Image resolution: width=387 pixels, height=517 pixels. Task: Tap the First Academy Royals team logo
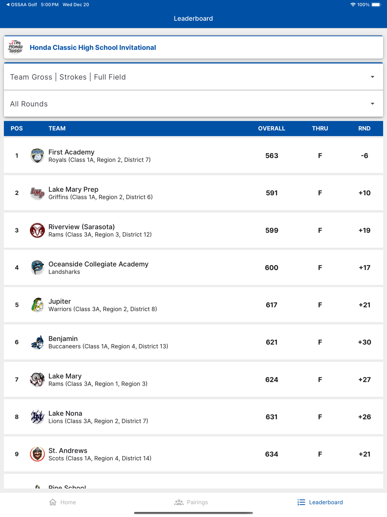(x=37, y=156)
